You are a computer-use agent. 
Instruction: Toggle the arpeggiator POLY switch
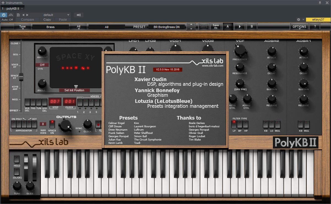click(19, 124)
